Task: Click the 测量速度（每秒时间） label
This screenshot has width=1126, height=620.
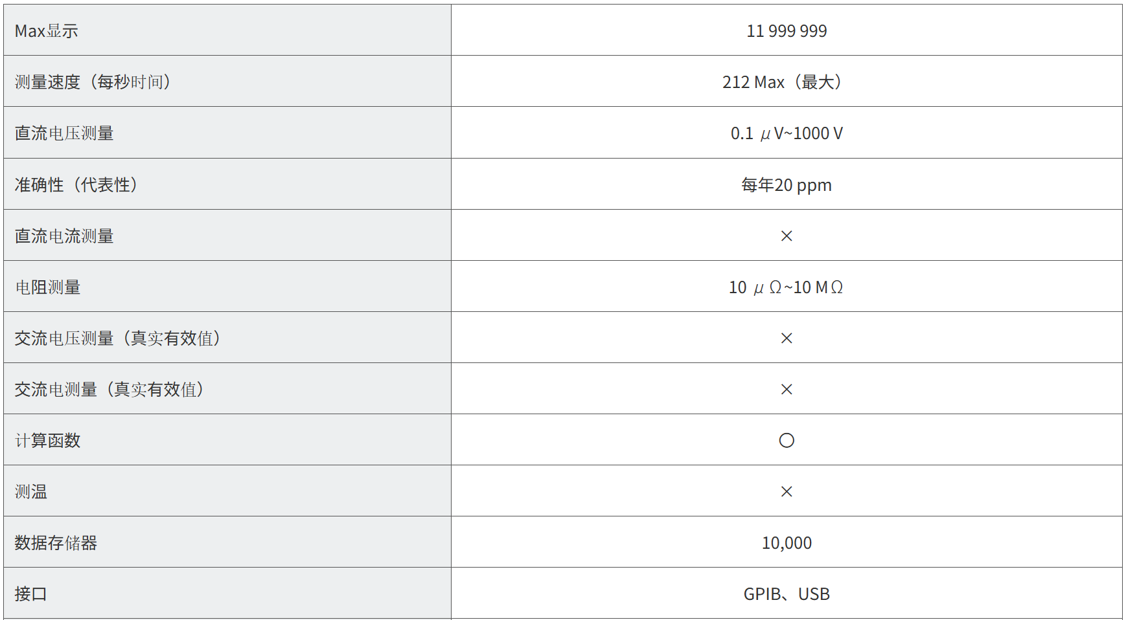Action: [93, 82]
